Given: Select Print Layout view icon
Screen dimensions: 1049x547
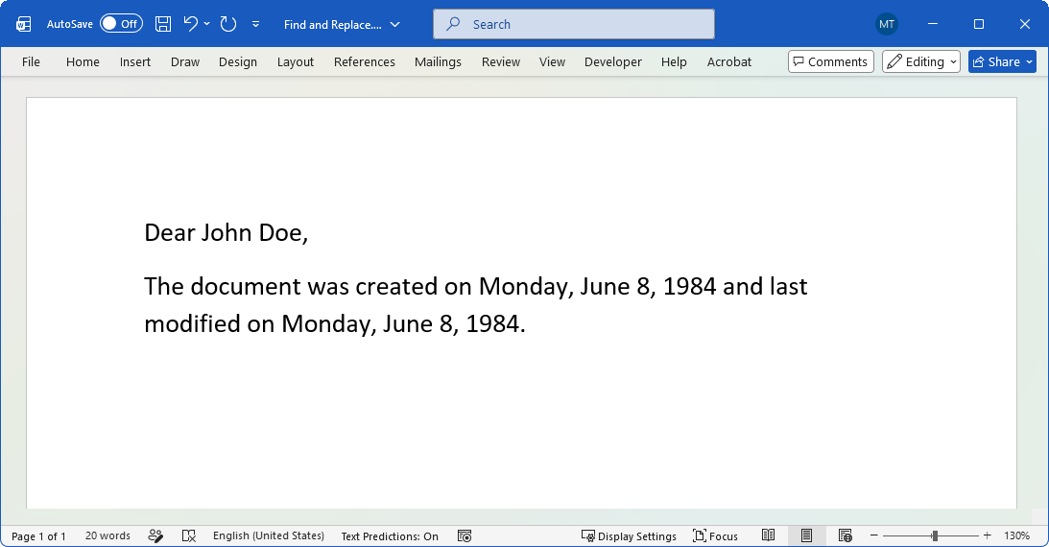Looking at the screenshot, I should 807,535.
